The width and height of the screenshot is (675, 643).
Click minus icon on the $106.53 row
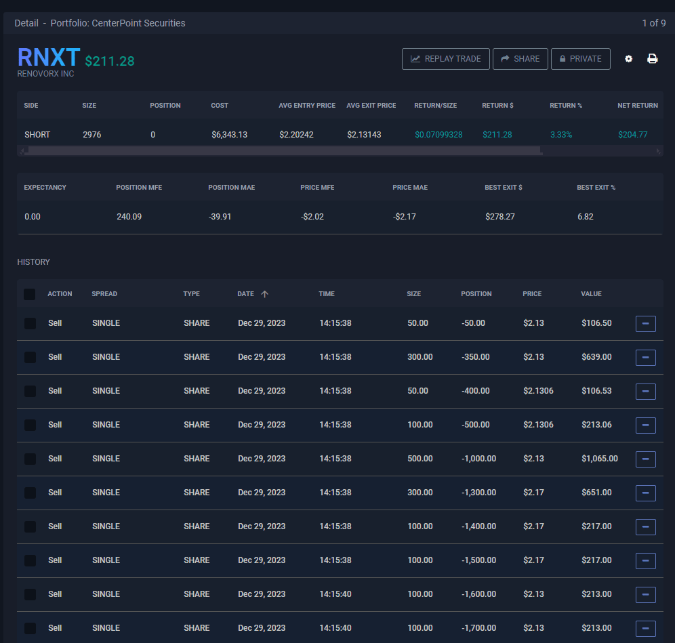[645, 392]
